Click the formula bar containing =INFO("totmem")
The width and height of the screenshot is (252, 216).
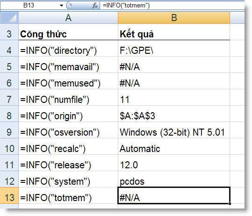click(172, 6)
